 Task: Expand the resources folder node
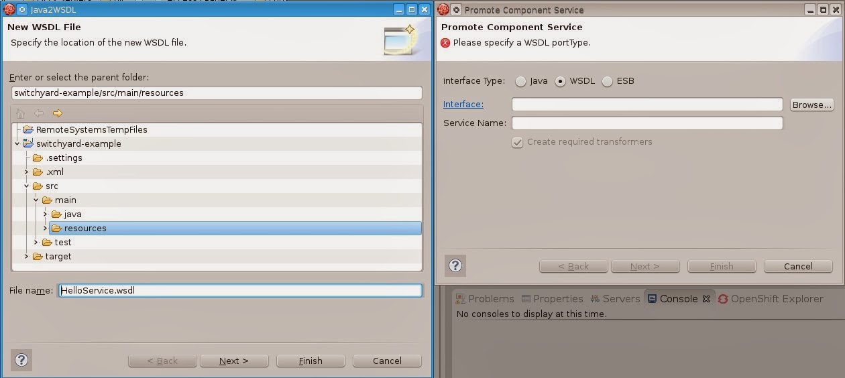46,229
